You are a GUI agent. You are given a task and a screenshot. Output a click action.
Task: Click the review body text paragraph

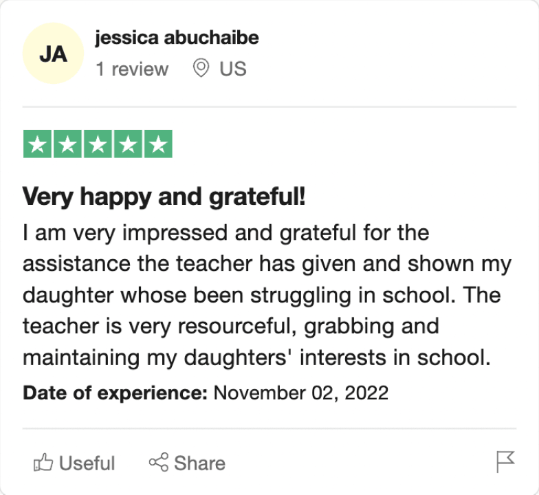pos(267,295)
